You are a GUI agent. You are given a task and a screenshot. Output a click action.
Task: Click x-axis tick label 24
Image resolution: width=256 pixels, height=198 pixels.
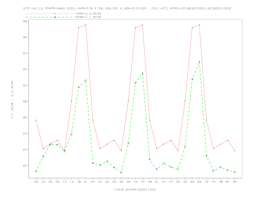click(x=93, y=182)
